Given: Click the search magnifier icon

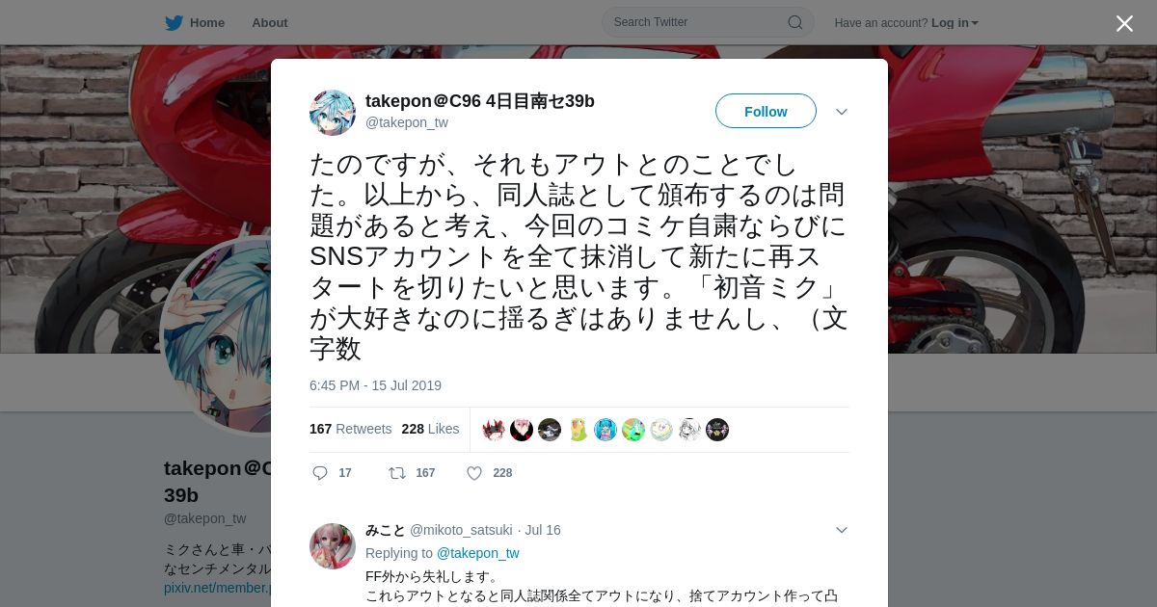Looking at the screenshot, I should 795,22.
